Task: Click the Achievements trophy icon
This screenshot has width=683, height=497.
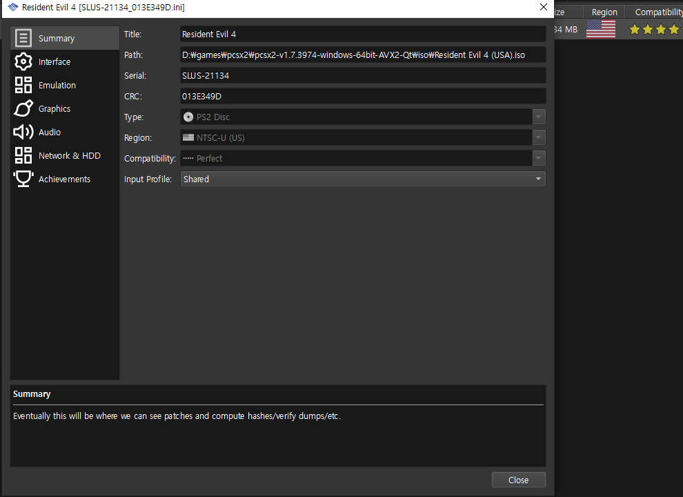Action: (x=23, y=179)
